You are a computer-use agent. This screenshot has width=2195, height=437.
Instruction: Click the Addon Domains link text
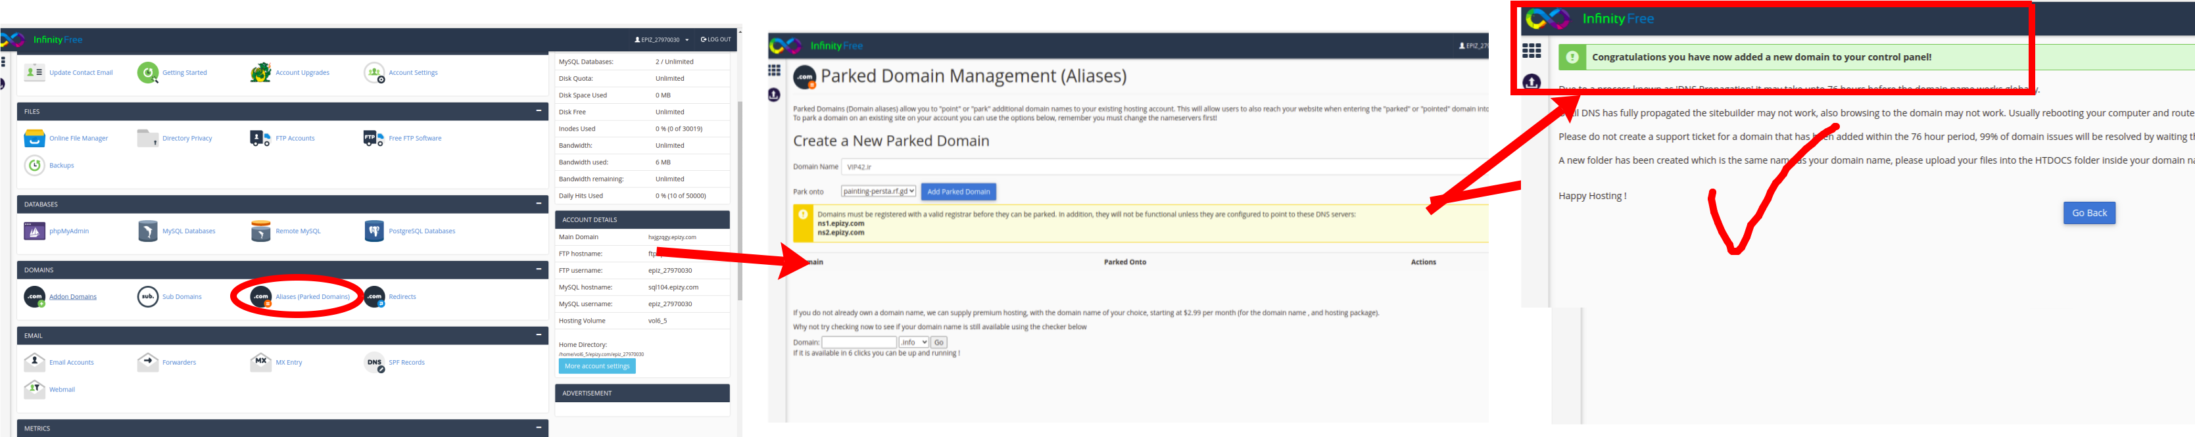point(72,296)
